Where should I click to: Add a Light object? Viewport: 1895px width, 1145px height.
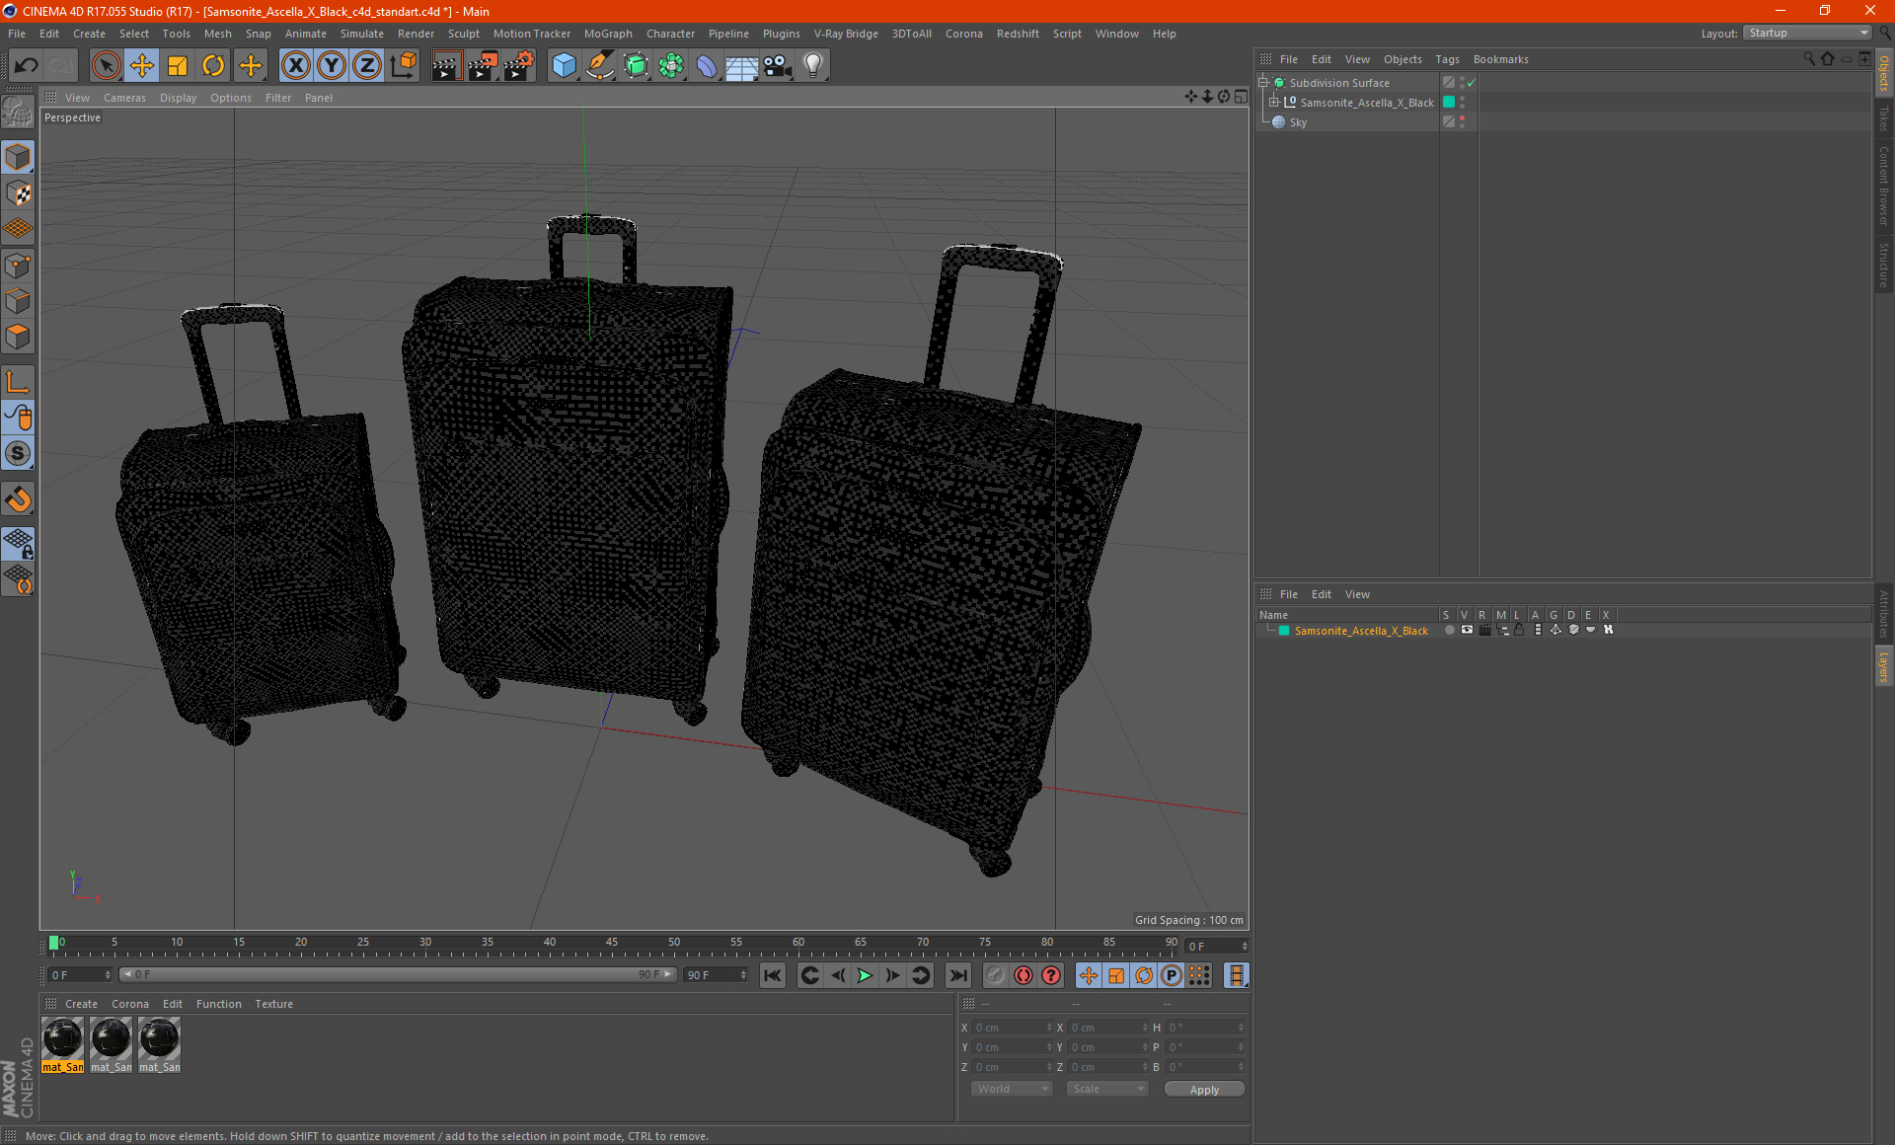pyautogui.click(x=813, y=66)
